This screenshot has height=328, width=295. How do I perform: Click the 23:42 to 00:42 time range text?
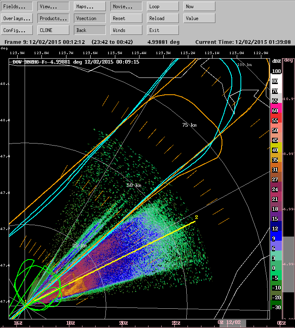pyautogui.click(x=112, y=42)
